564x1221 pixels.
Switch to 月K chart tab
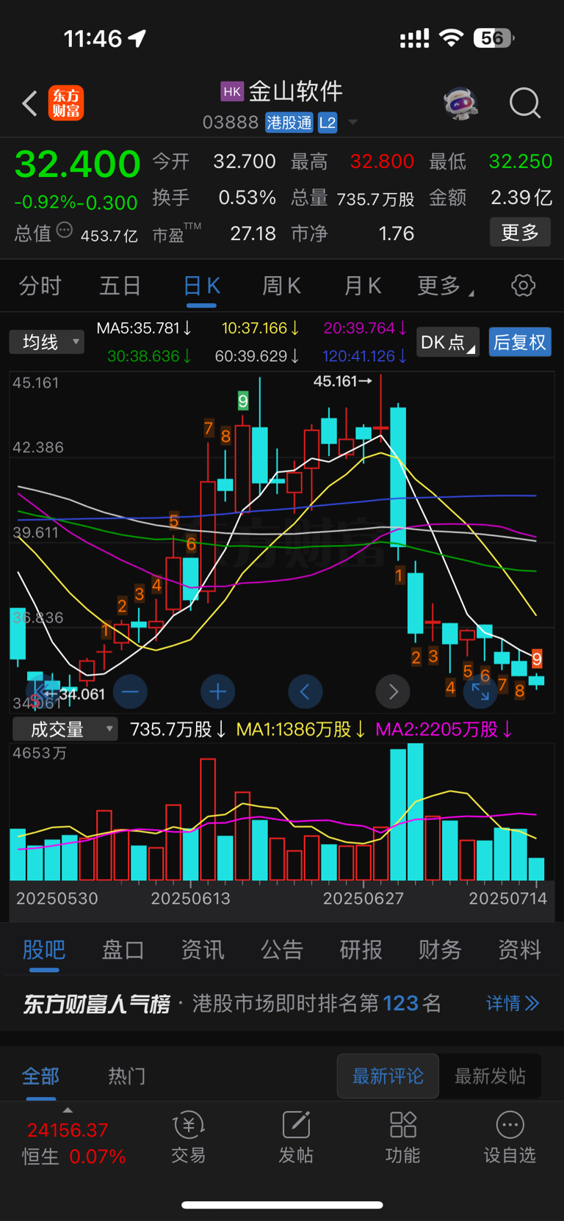pyautogui.click(x=363, y=286)
